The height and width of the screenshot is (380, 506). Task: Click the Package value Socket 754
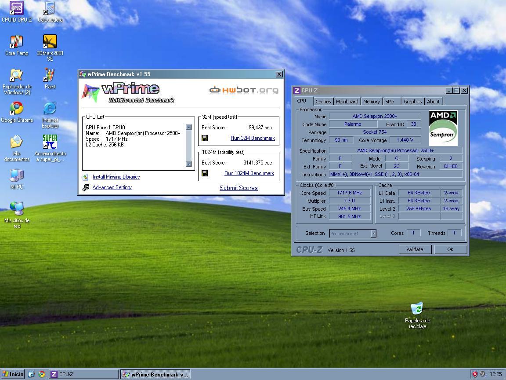375,132
